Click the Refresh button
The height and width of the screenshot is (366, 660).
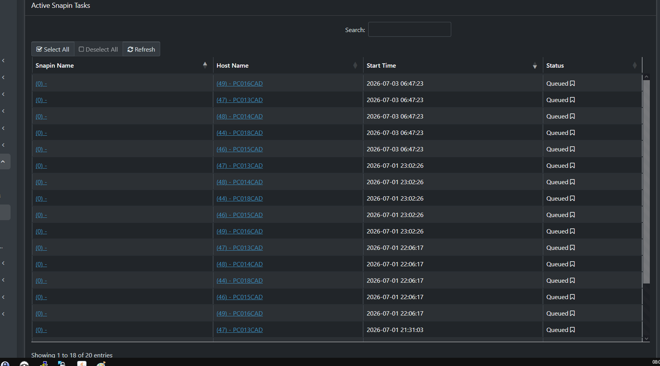tap(141, 49)
